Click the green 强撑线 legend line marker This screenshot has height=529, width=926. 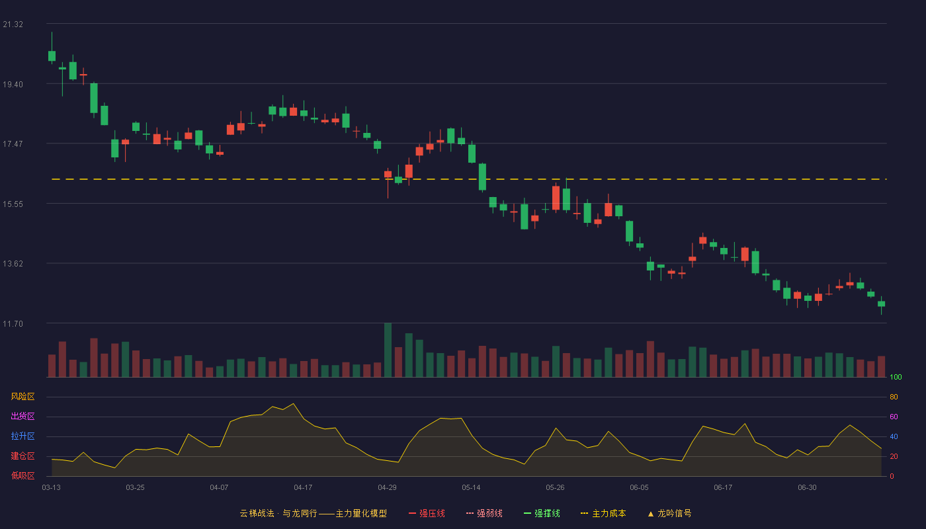[527, 514]
